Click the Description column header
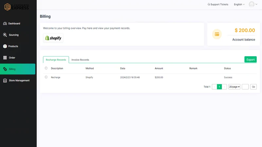Viewport: 262px width, 147px height. point(57,68)
